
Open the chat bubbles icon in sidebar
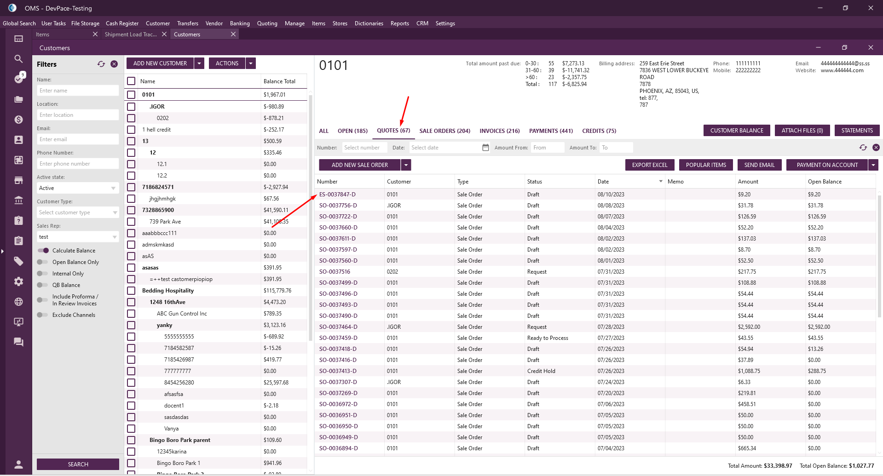(18, 342)
